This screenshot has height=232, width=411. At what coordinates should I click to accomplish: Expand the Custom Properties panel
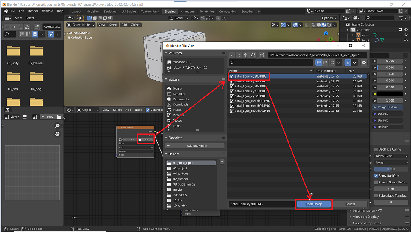[366, 223]
